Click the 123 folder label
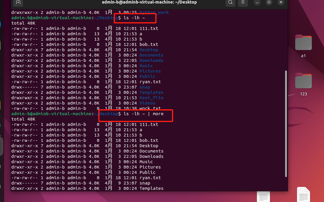This screenshot has width=324, height=202. [303, 94]
